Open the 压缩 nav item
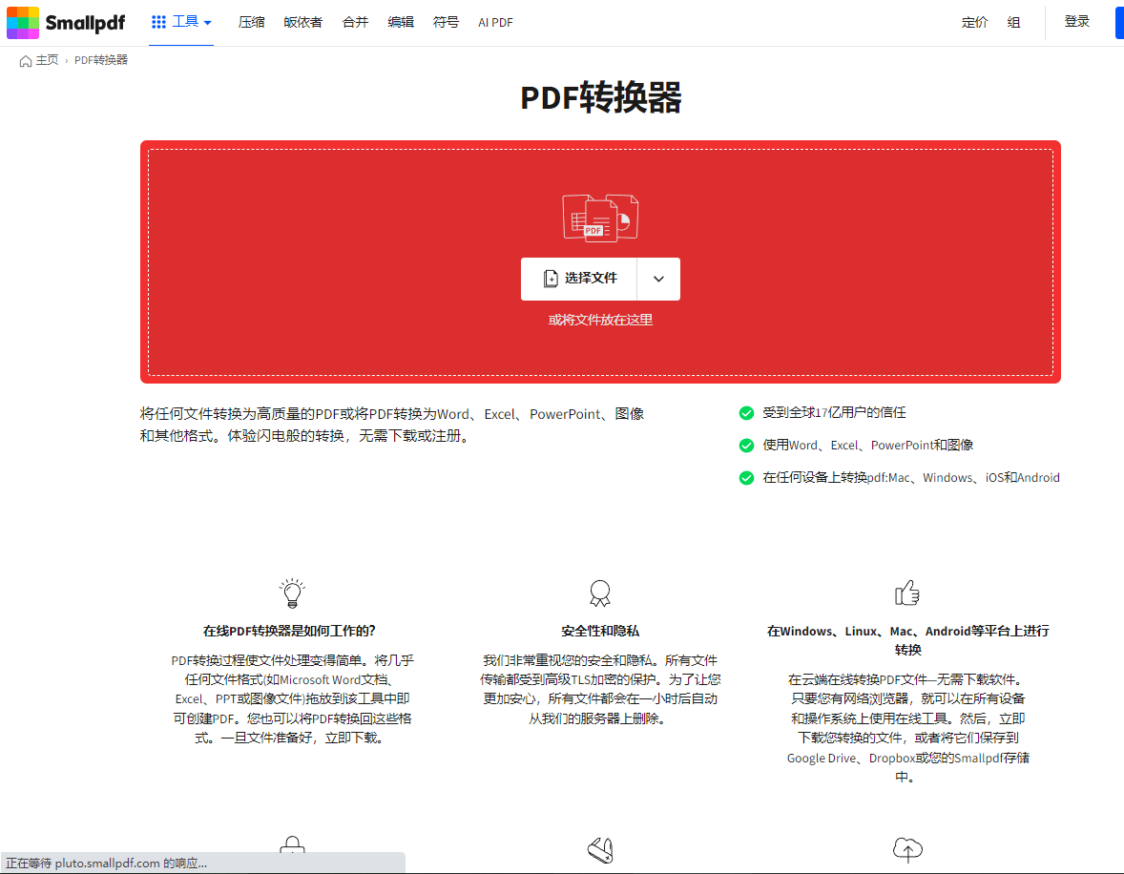Screen dimensions: 1124x874 [251, 22]
